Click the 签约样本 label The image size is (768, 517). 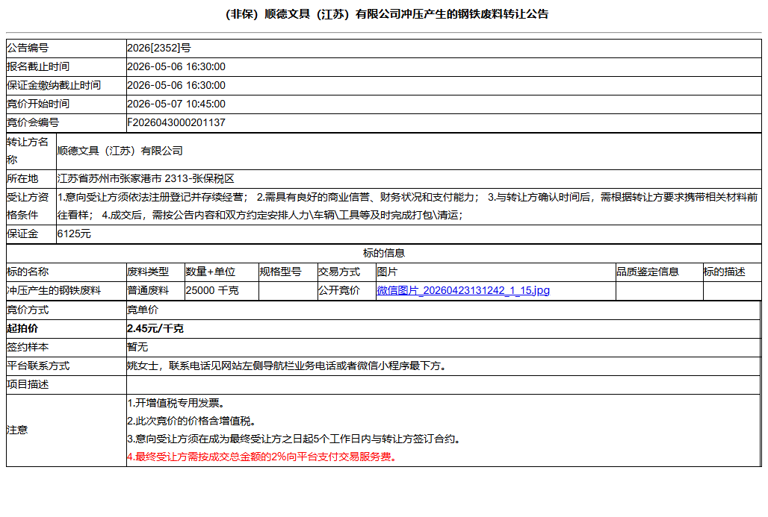[x=28, y=347]
